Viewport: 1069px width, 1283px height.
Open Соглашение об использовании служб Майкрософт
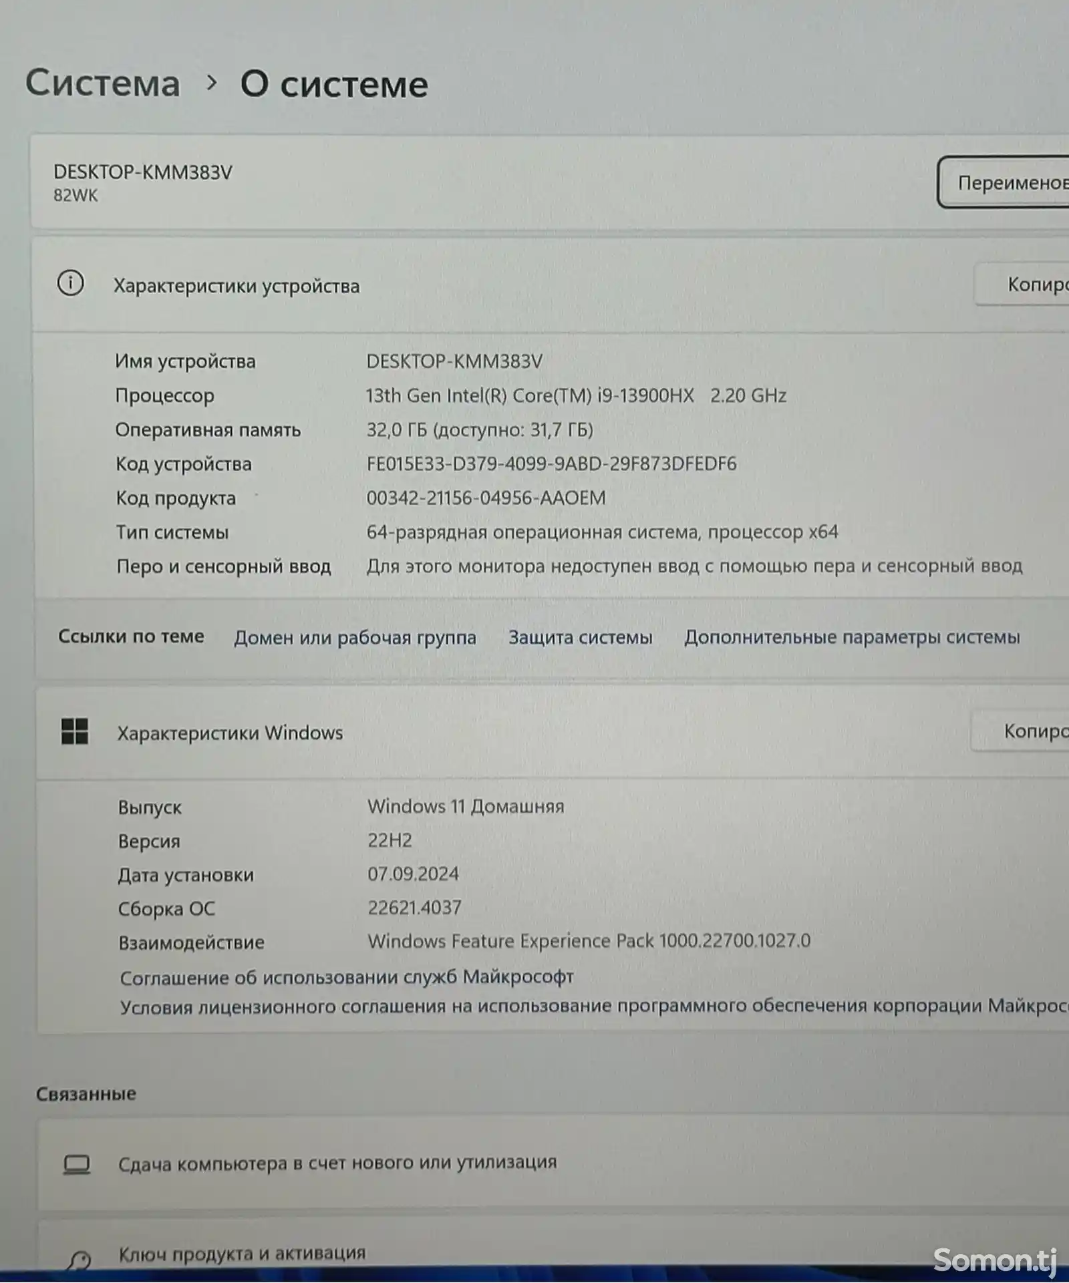347,977
